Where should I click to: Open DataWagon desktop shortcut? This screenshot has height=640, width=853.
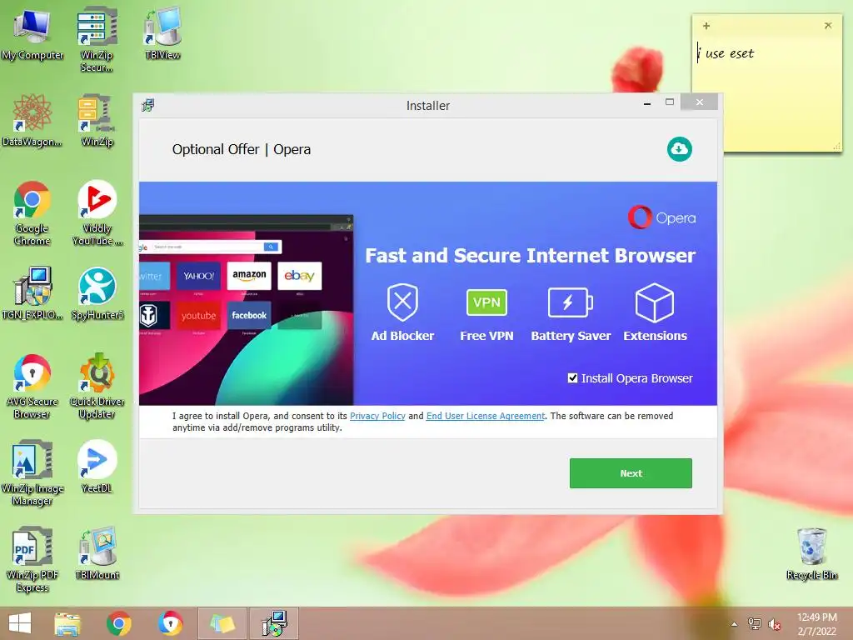point(32,121)
